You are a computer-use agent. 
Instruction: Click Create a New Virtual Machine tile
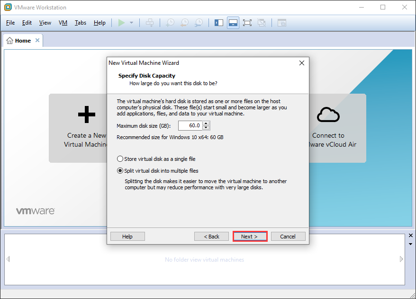pyautogui.click(x=78, y=128)
